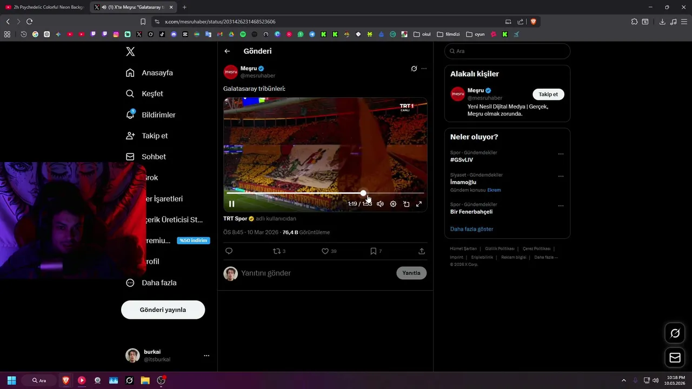
Task: Bookmark this page in address bar
Action: [143, 22]
